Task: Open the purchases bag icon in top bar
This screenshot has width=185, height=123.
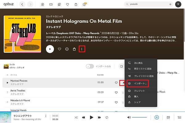Action: (x=76, y=5)
